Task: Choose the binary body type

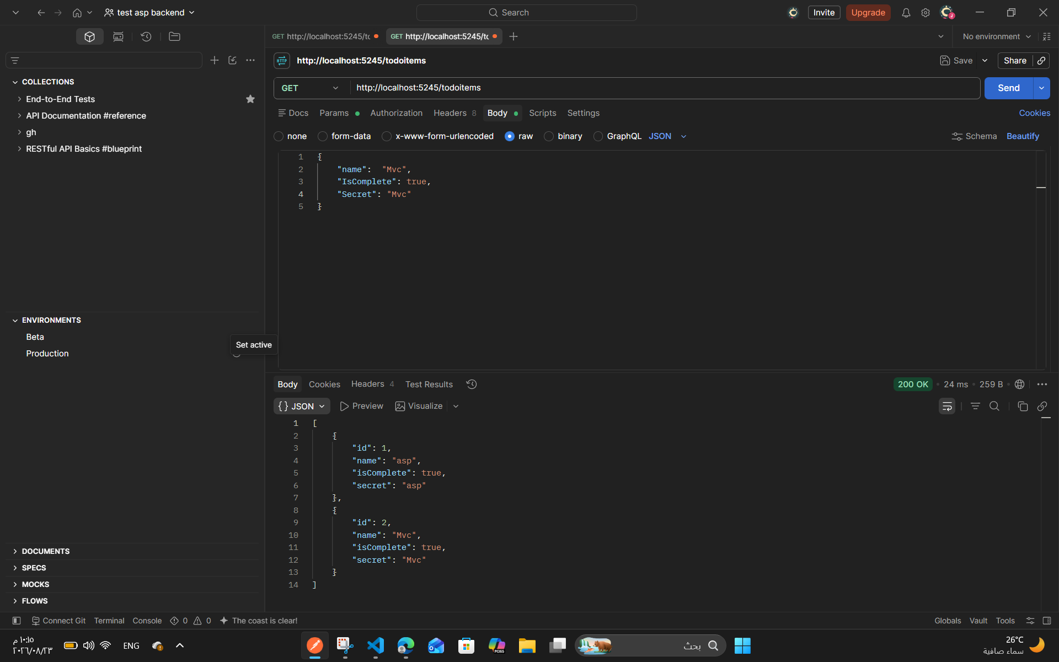Action: click(564, 136)
